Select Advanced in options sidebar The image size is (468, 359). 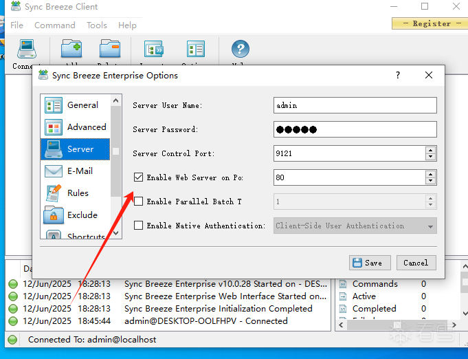coord(75,127)
